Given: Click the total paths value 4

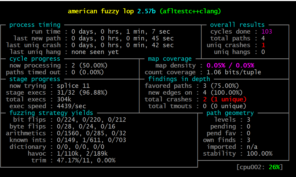Looking at the screenshot, I should tap(263, 38).
